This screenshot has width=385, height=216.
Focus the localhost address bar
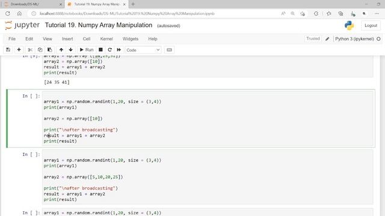click(x=127, y=14)
